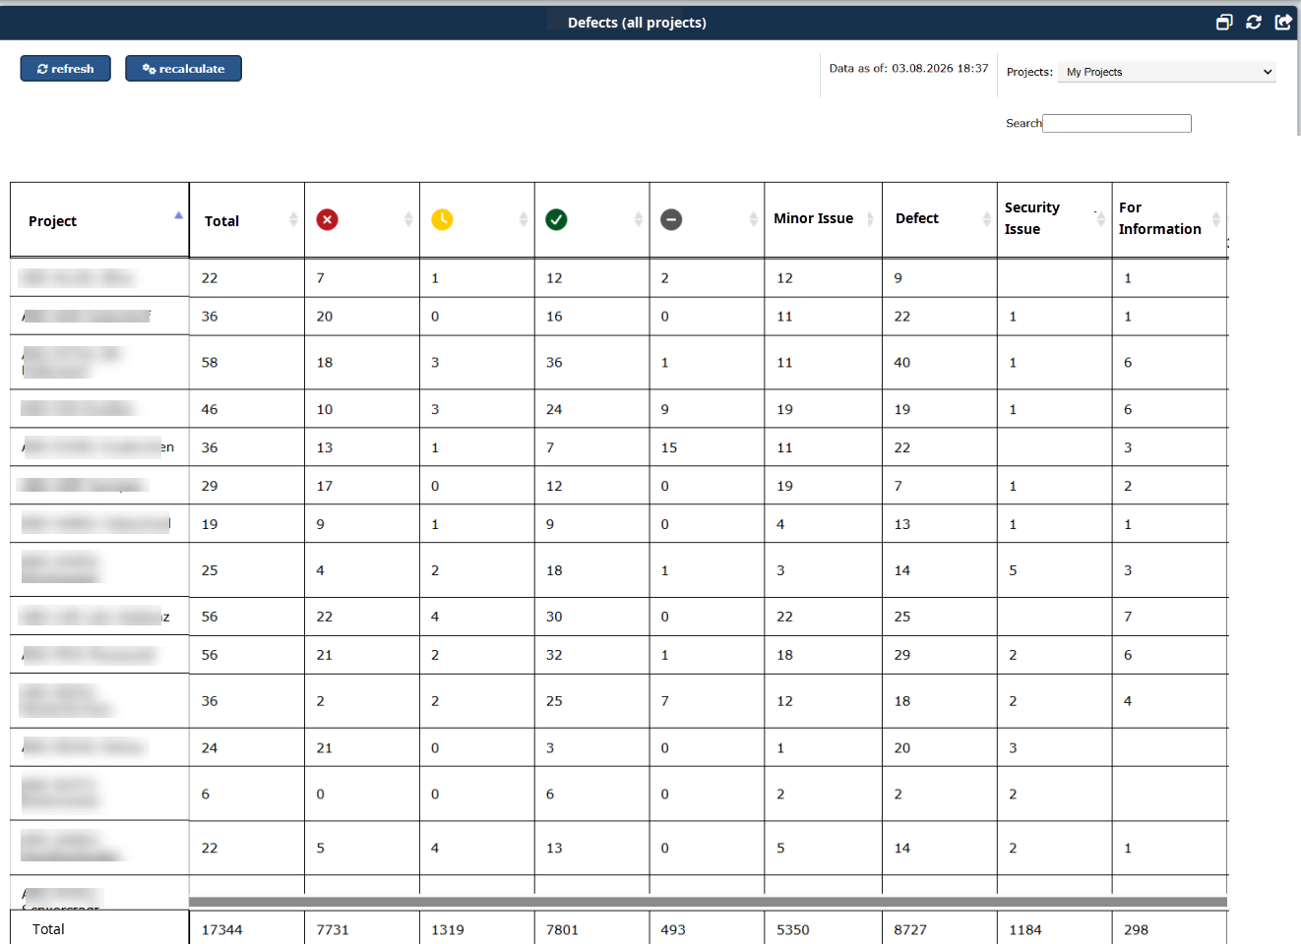Screen dimensions: 1301x944
Task: Click the red X status column icon
Action: point(328,219)
